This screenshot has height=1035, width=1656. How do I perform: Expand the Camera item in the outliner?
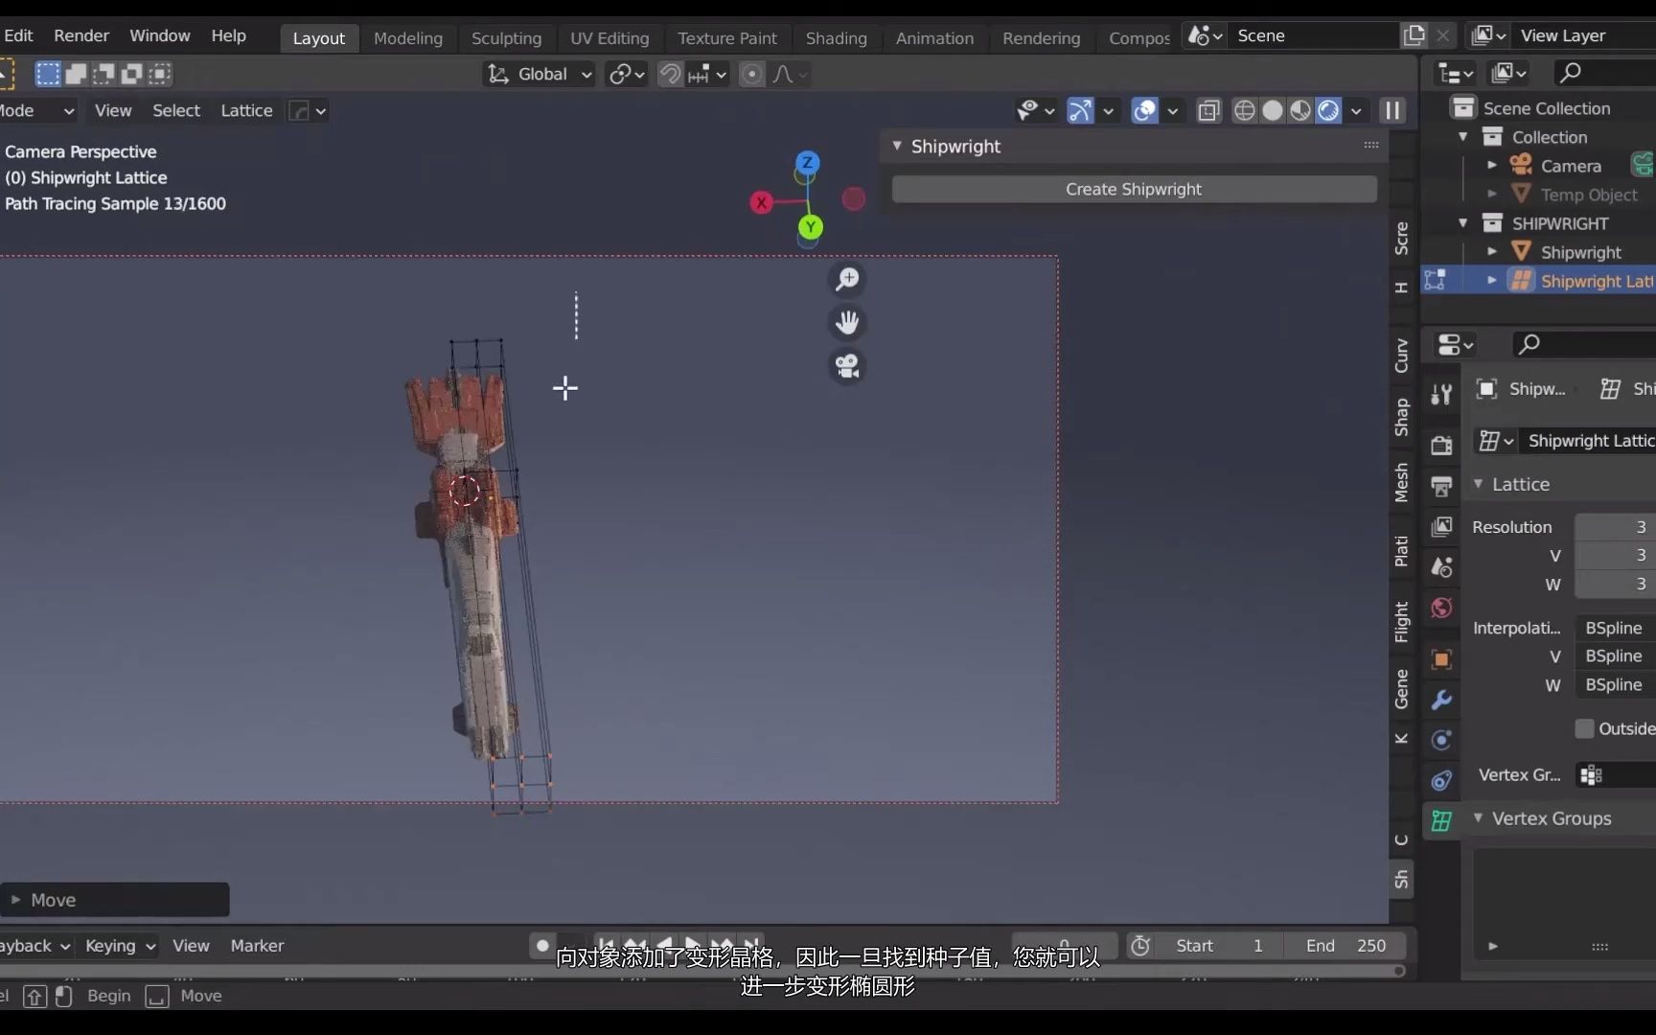pyautogui.click(x=1491, y=165)
